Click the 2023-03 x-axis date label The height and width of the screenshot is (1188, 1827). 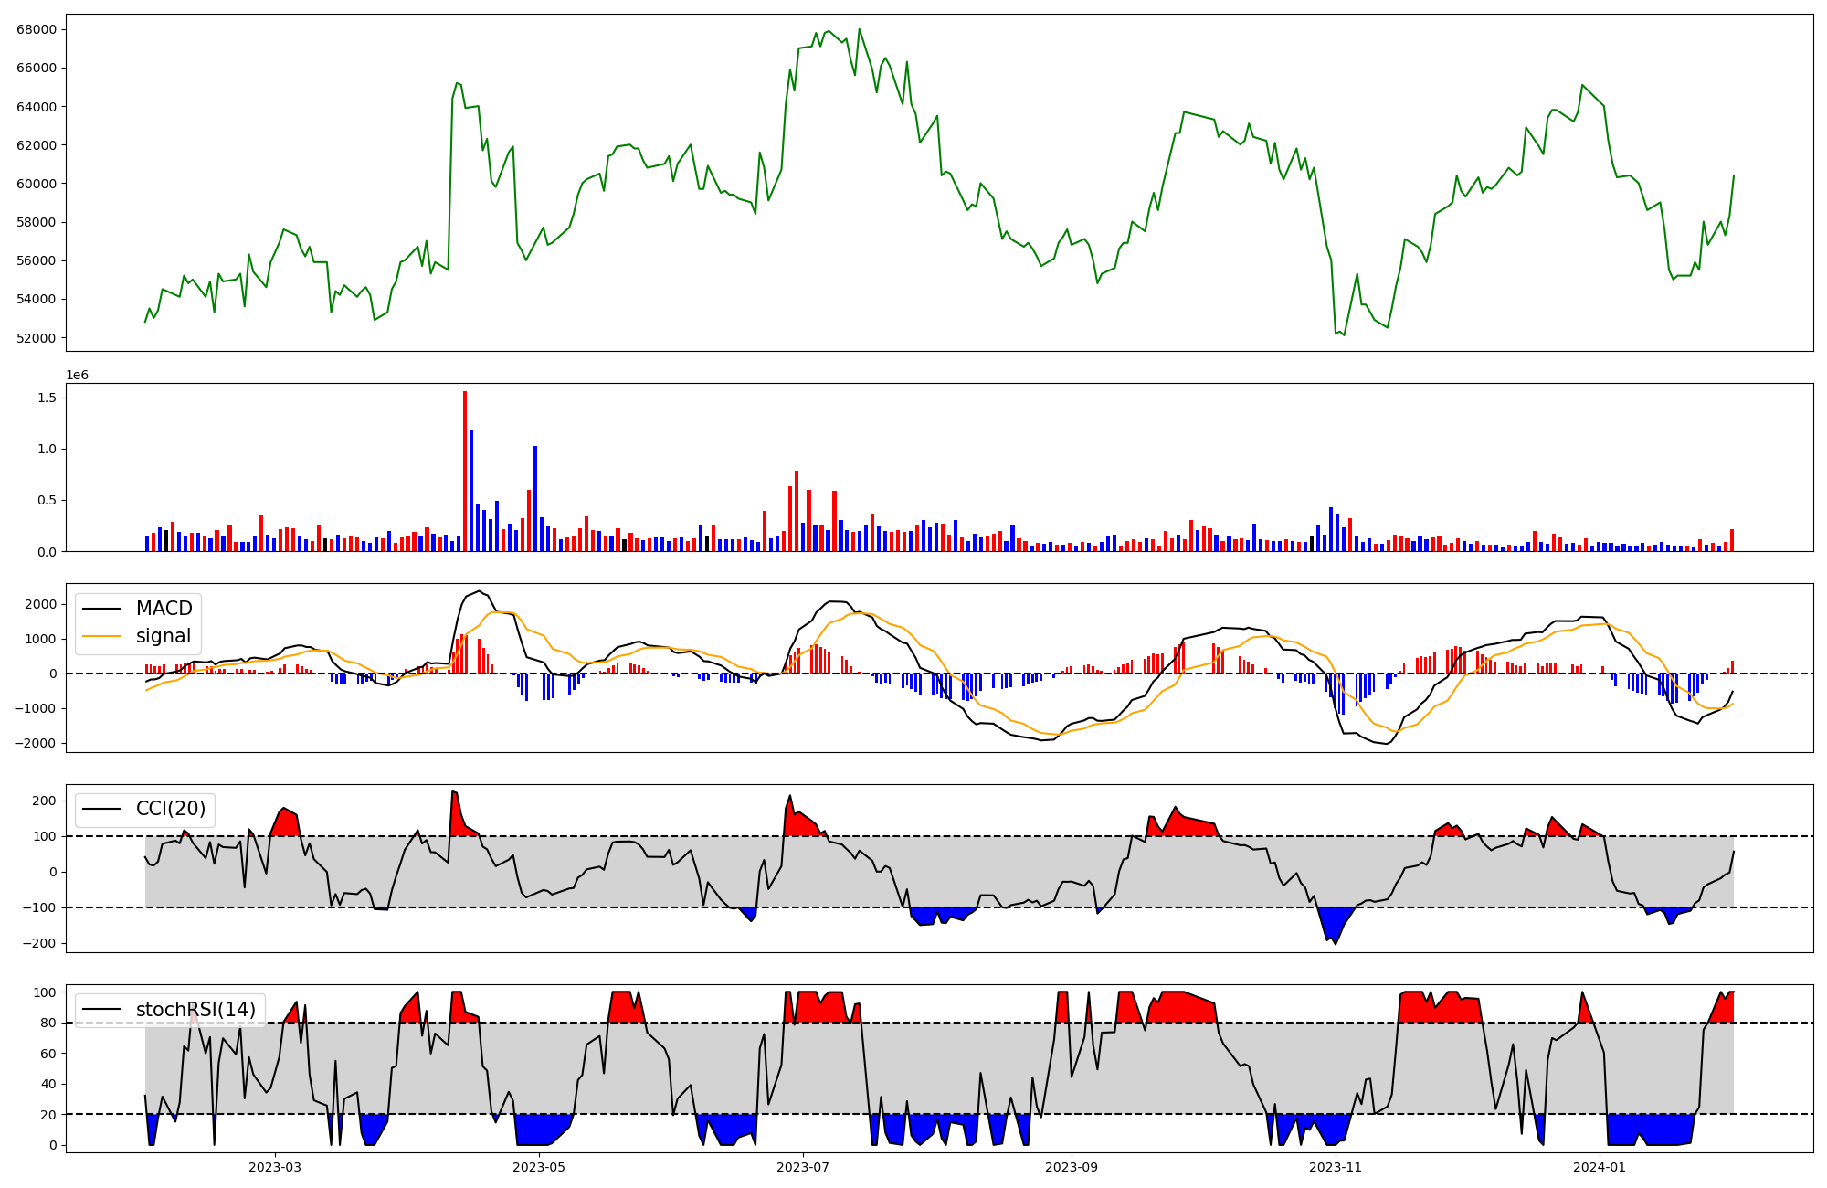(275, 1167)
